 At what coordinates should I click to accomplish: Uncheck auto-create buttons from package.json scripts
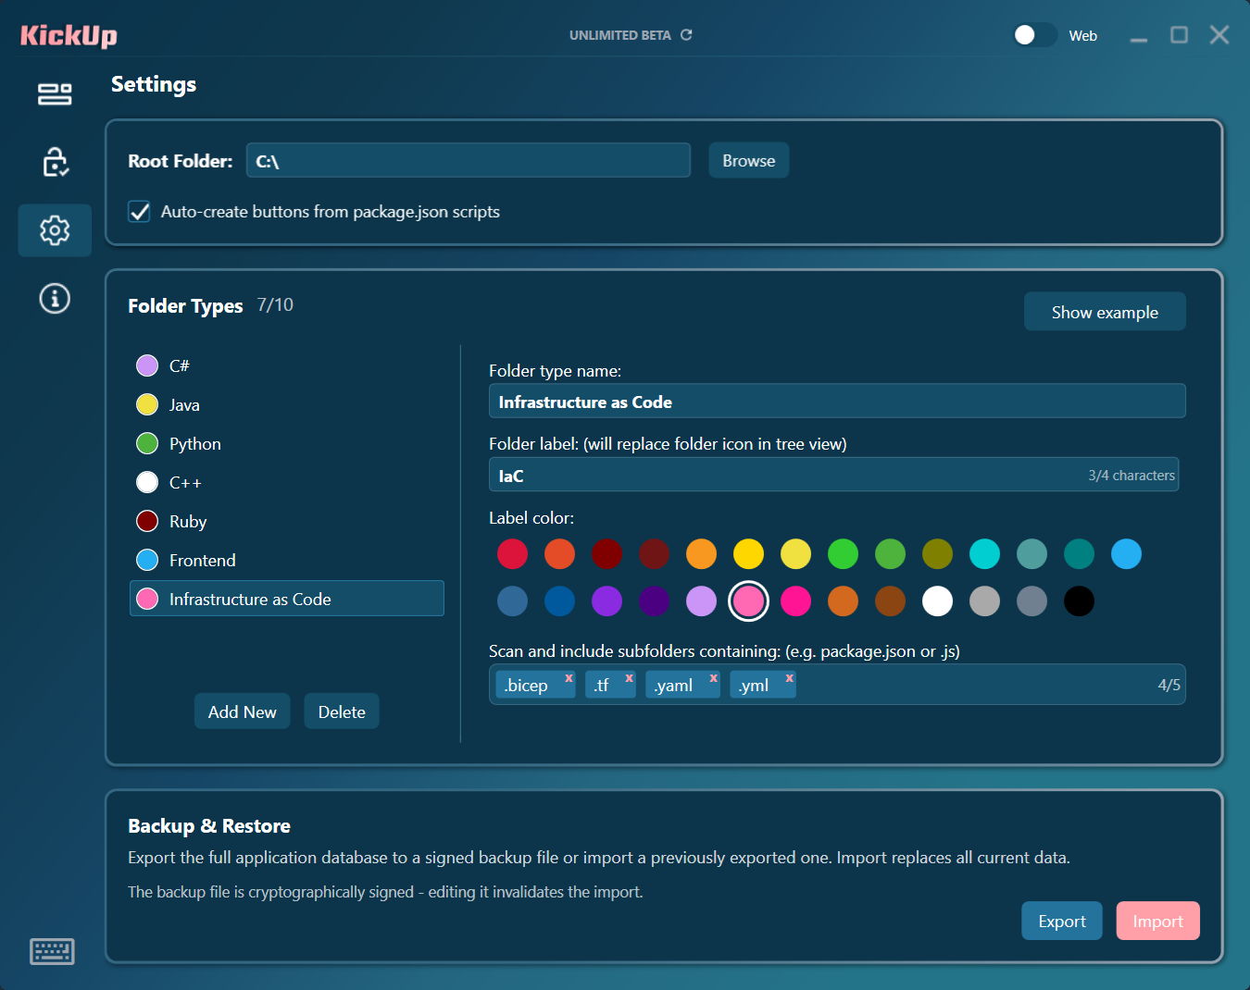[x=140, y=212]
